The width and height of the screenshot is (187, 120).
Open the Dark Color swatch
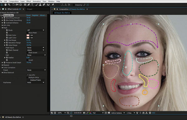tap(28, 35)
